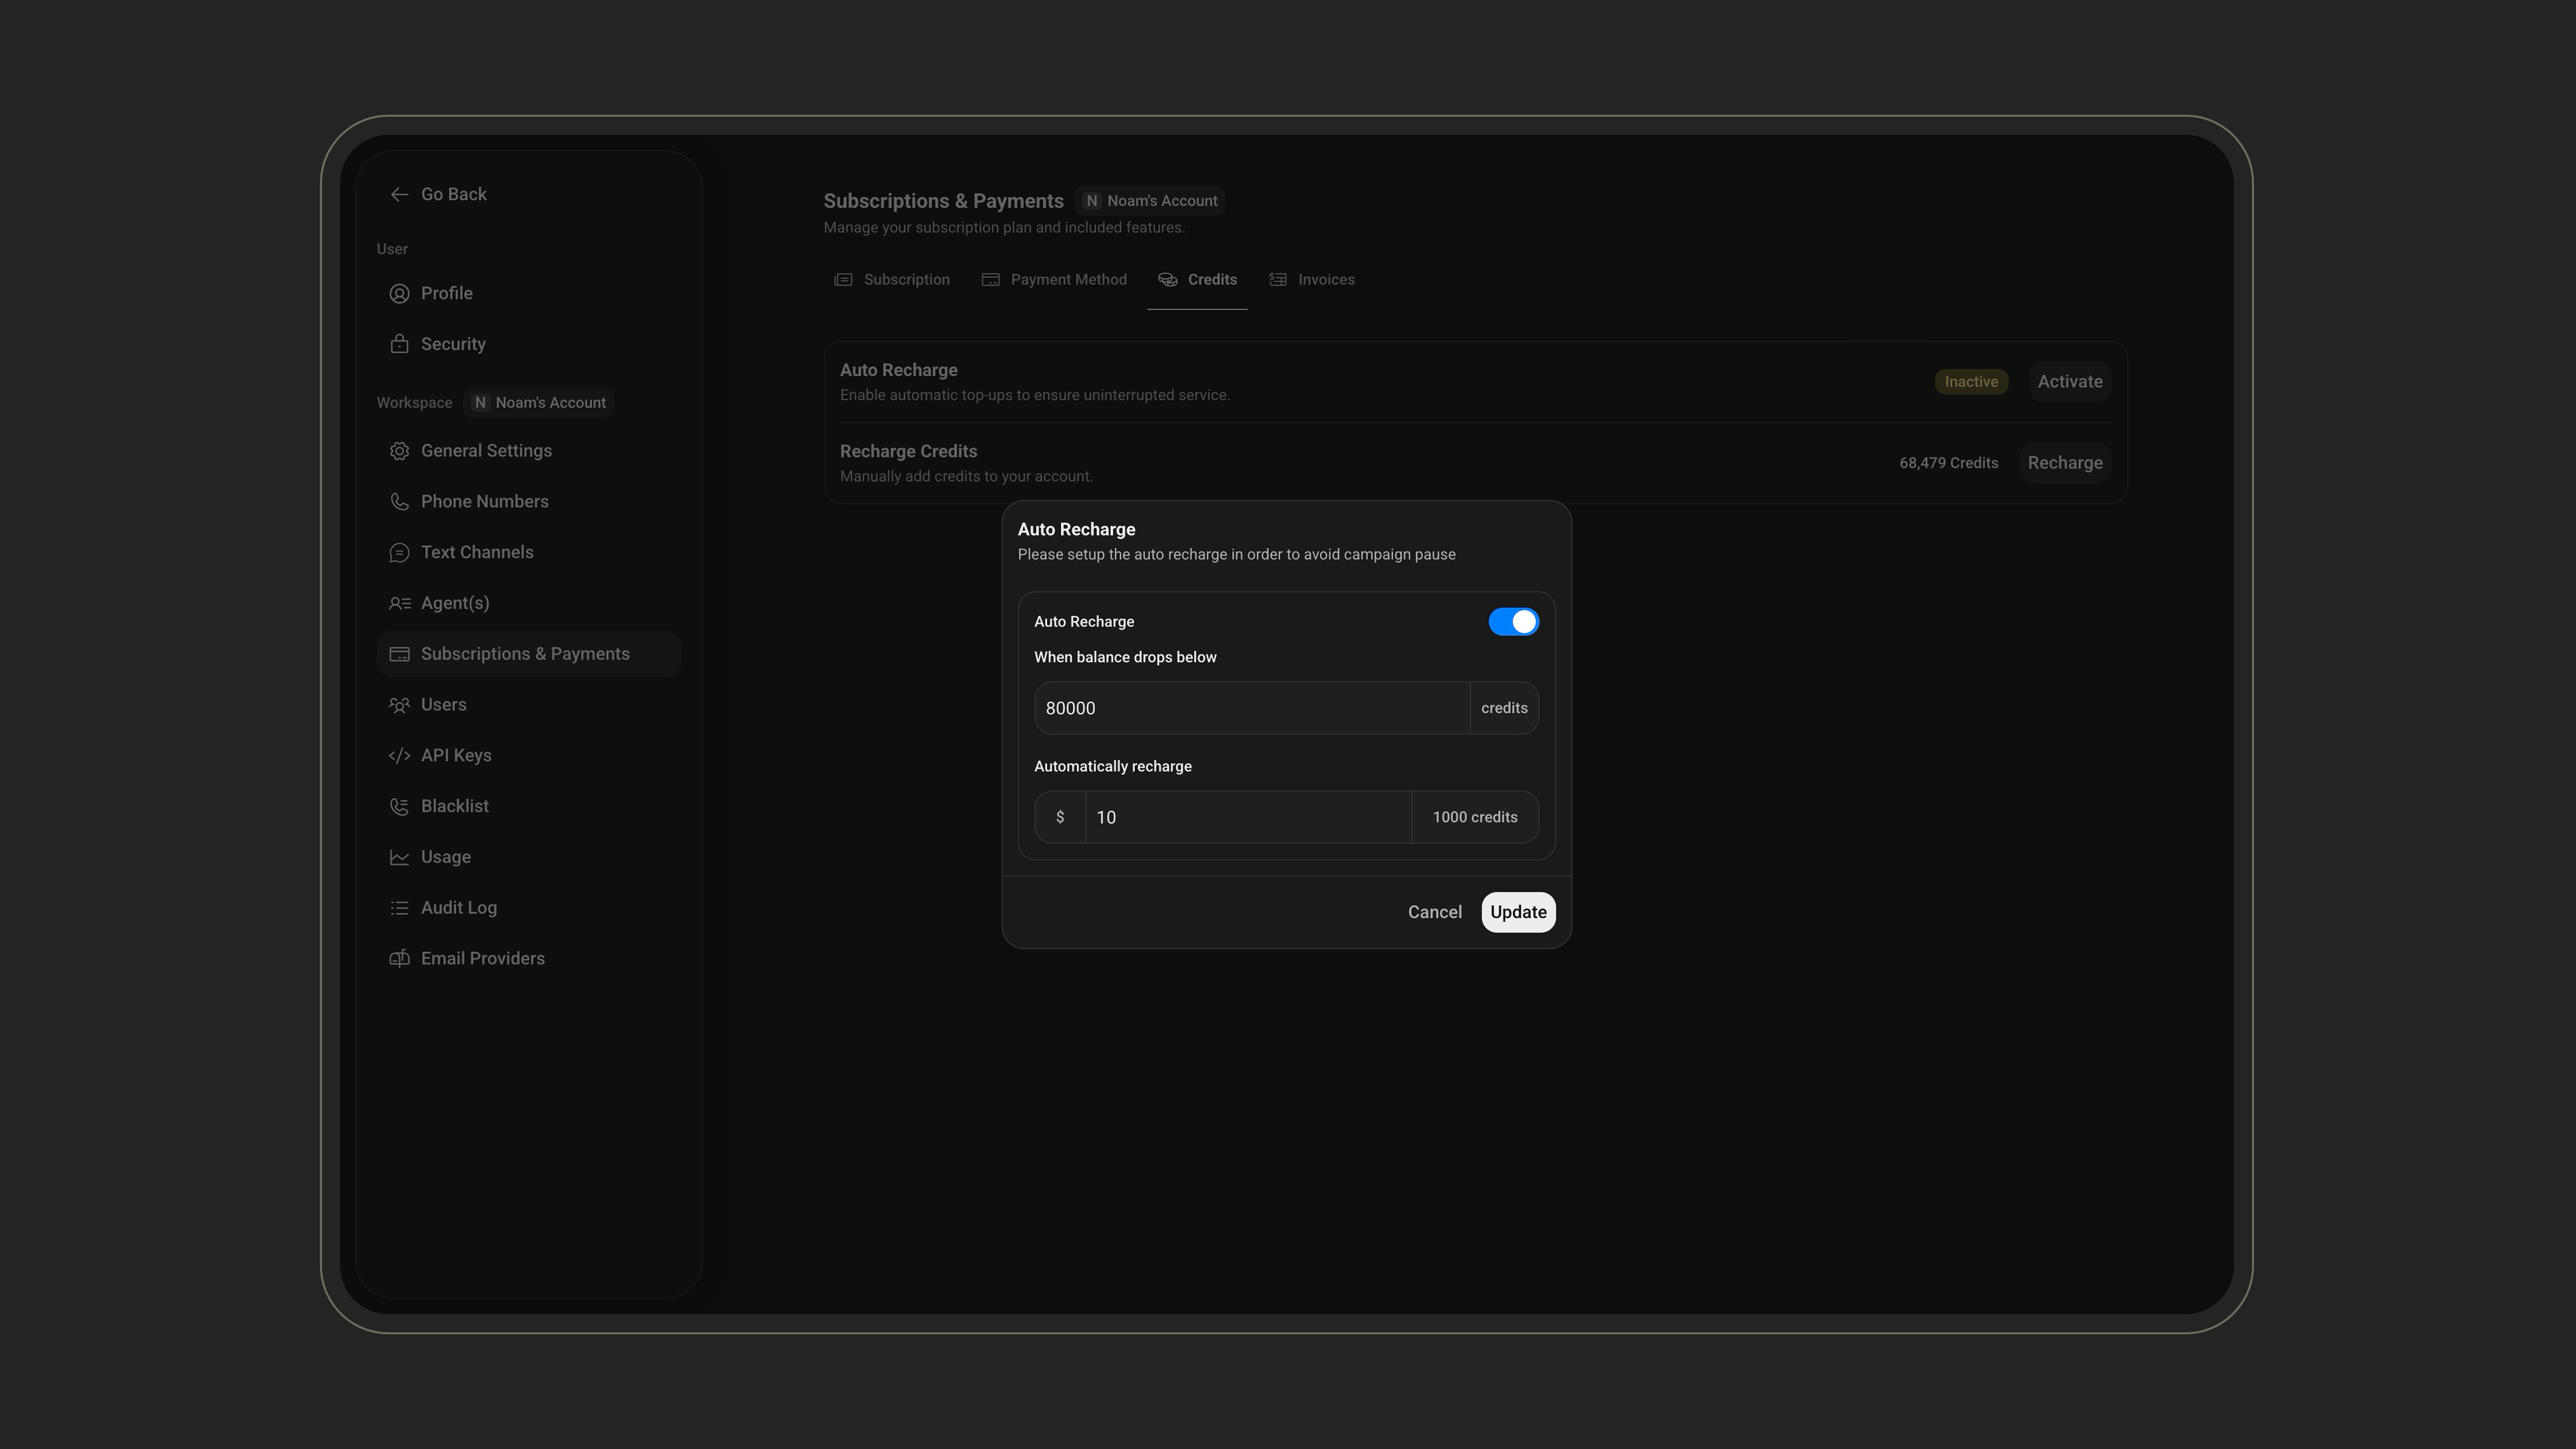Click the Subscriptions & Payments sidebar item
The width and height of the screenshot is (2576, 1449).
[x=529, y=654]
